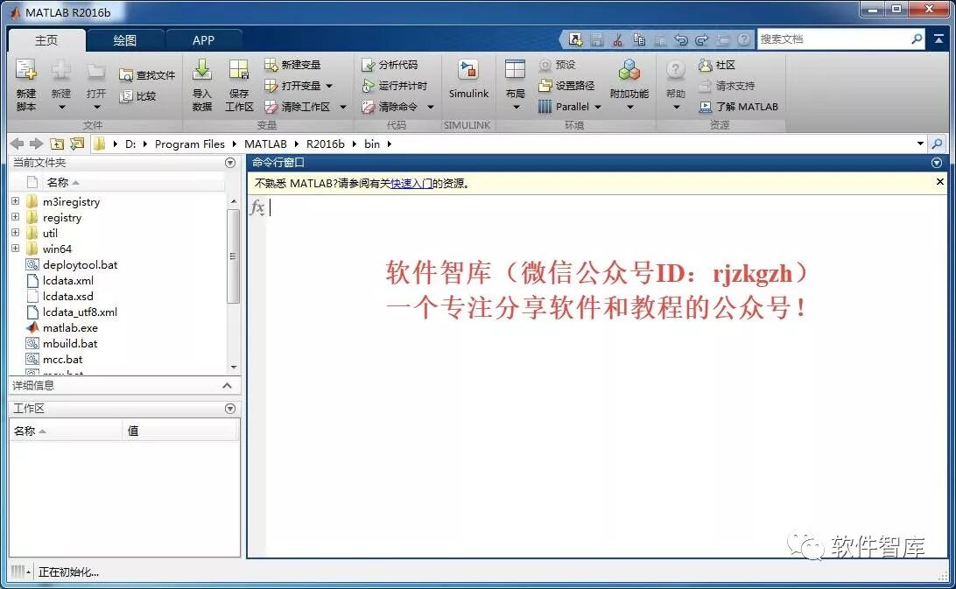Open the 新建 dropdown in the file section
The width and height of the screenshot is (956, 589).
[x=61, y=86]
